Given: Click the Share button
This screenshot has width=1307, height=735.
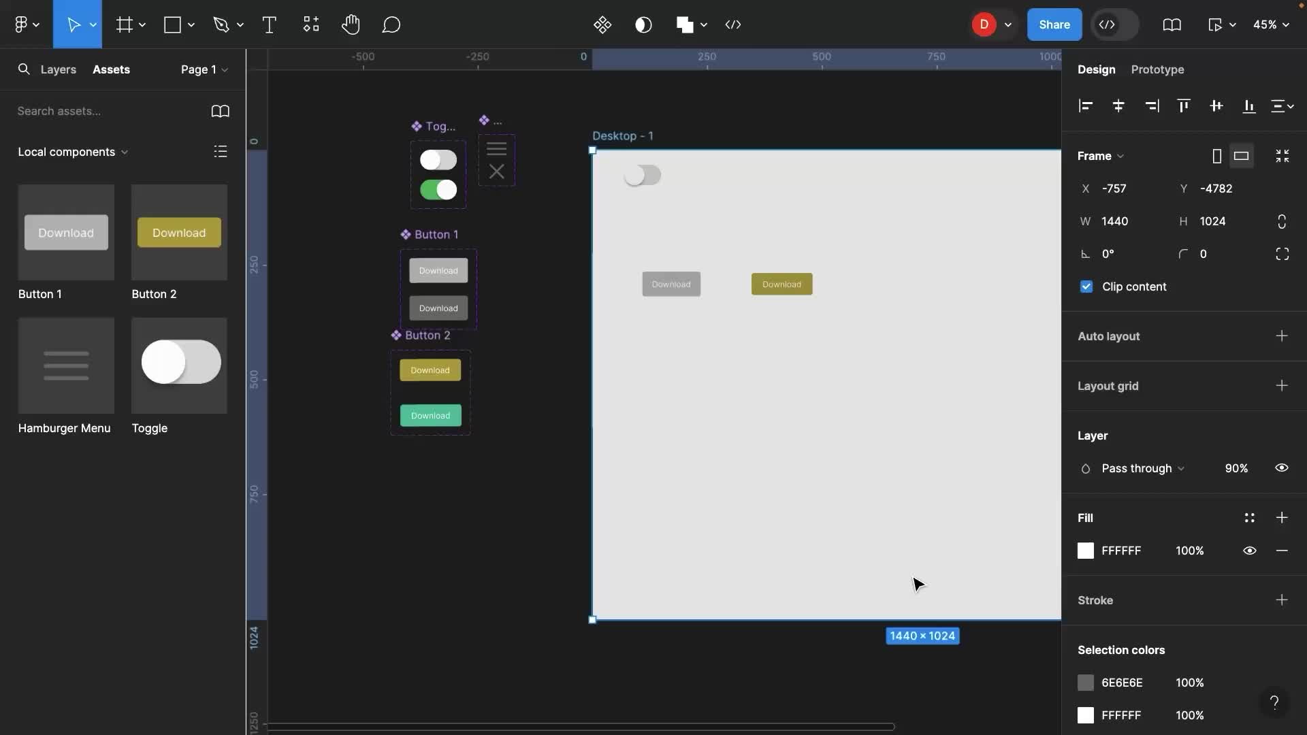Looking at the screenshot, I should coord(1054,24).
